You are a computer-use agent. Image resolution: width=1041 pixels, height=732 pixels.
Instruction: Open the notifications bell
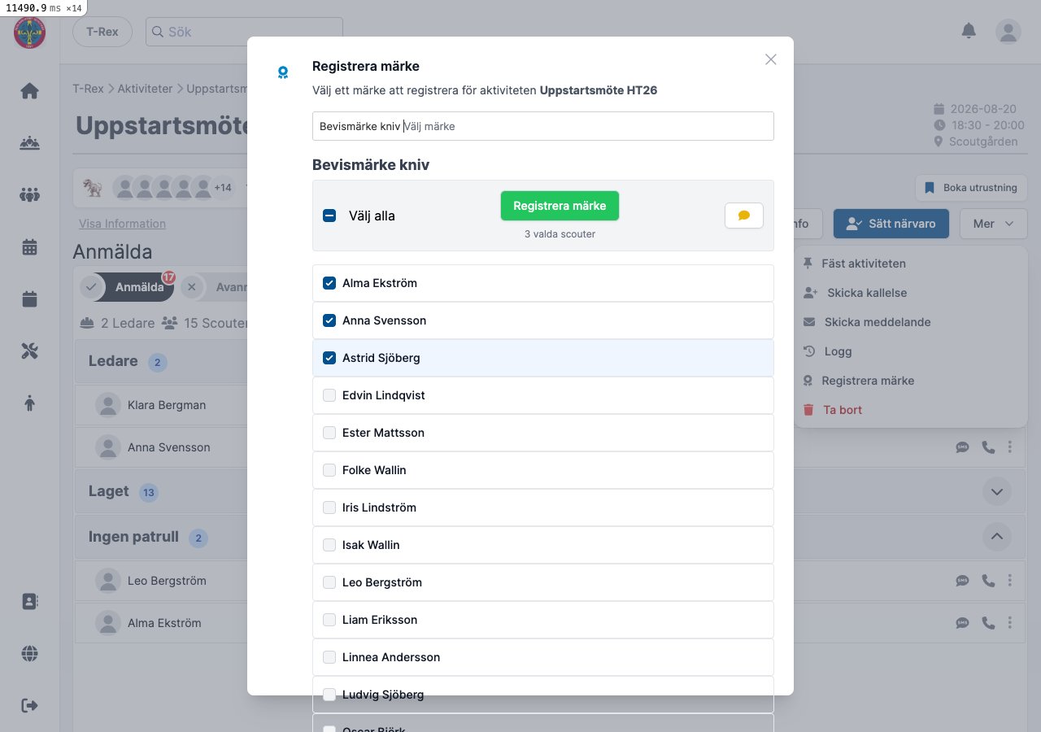pos(969,31)
